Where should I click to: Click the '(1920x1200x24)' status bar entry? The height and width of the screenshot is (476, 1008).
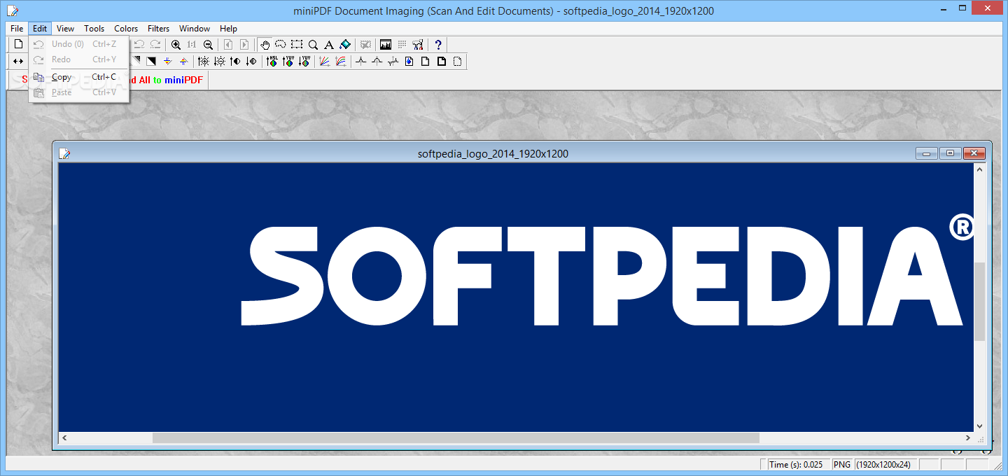point(885,465)
